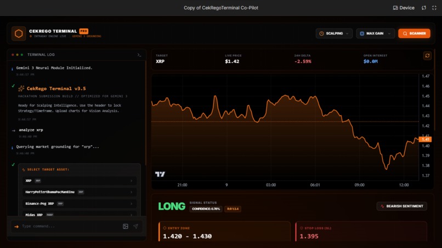Screen dimensions: 442x248
Task: Click the orange 1.41 current price marker
Action: point(425,140)
